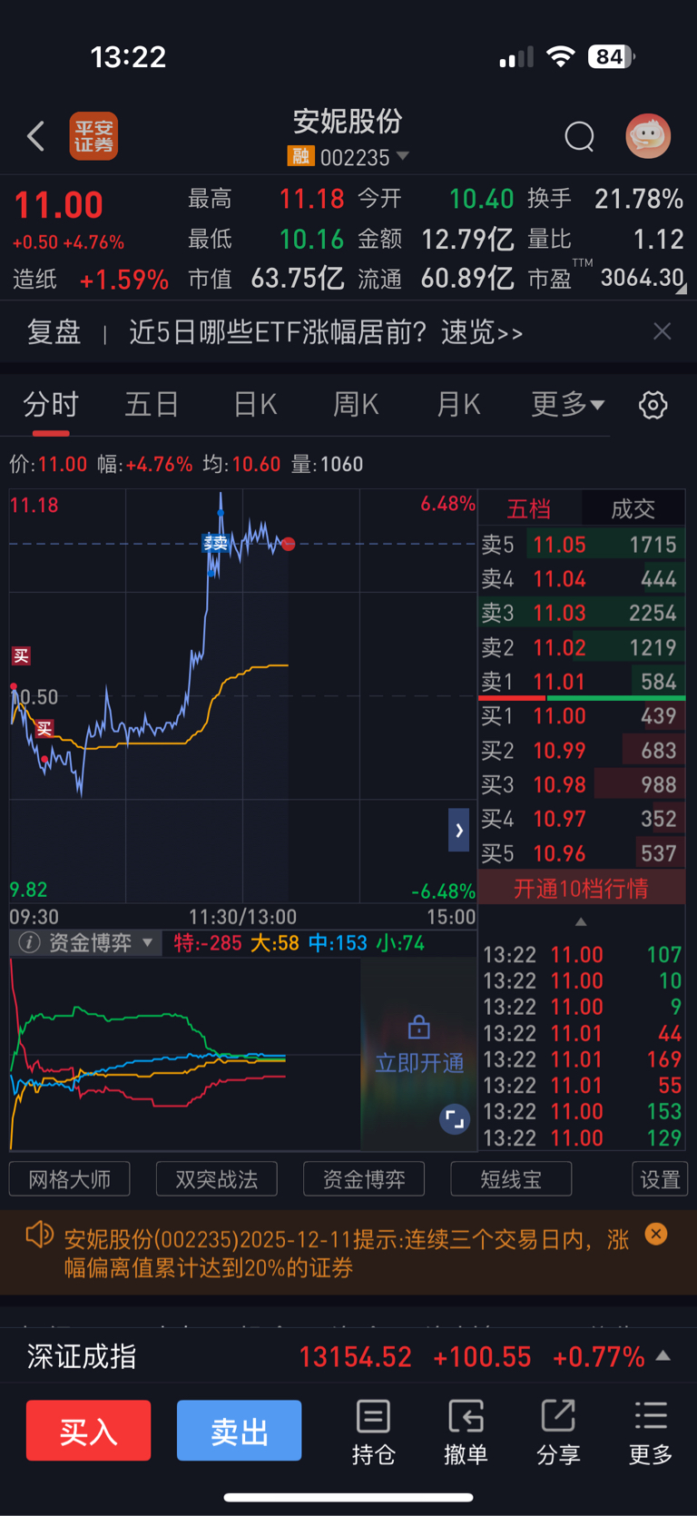Expand 资金博弈 indicator dropdown
697x1516 pixels.
tap(147, 943)
